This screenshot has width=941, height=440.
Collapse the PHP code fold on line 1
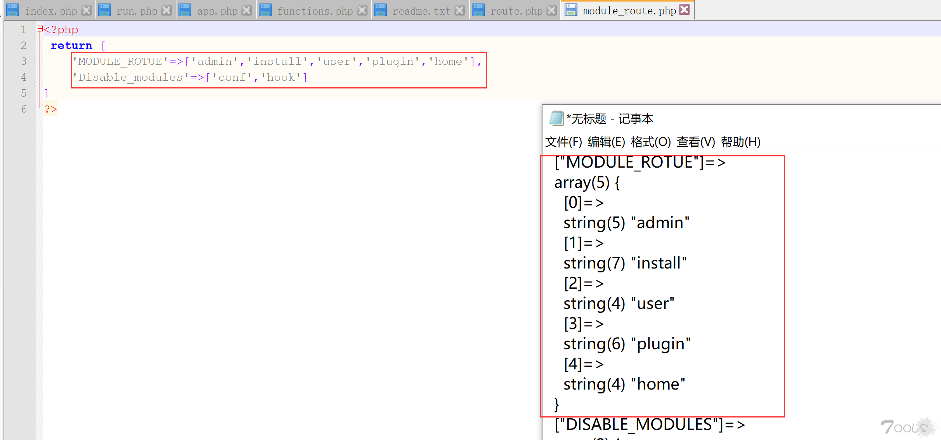click(39, 28)
